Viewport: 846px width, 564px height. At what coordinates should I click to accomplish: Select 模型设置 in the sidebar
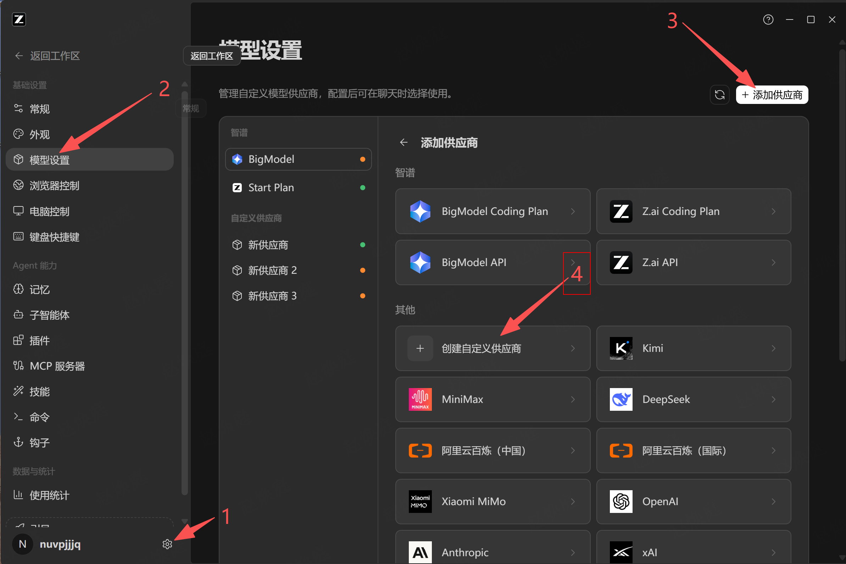point(89,159)
